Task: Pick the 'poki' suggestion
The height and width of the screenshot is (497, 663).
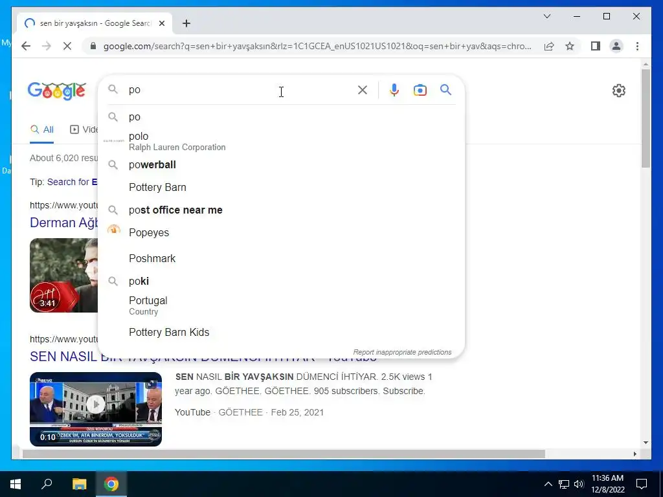Action: tap(281, 281)
